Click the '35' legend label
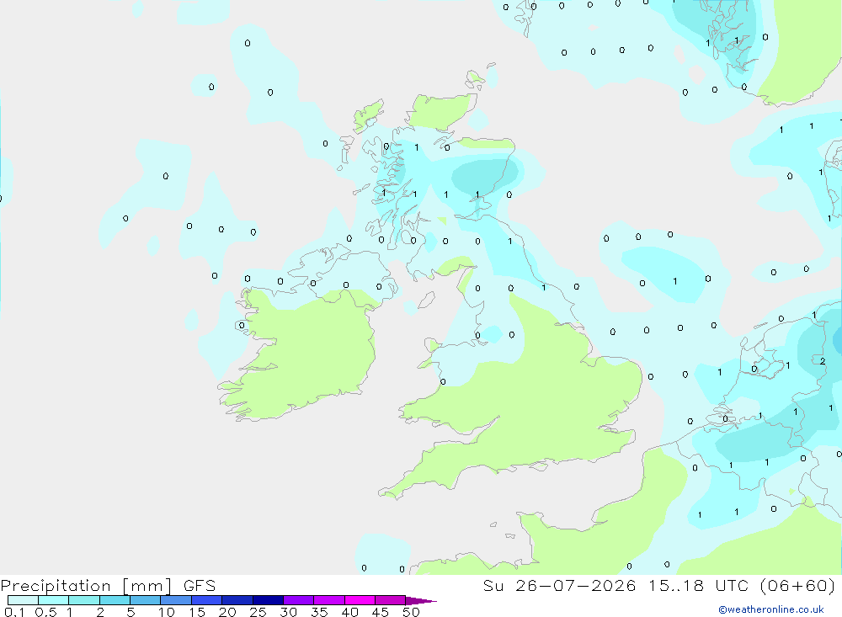Image resolution: width=842 pixels, height=617 pixels. [x=319, y=612]
